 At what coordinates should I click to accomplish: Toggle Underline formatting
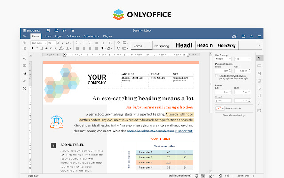click(x=42, y=49)
